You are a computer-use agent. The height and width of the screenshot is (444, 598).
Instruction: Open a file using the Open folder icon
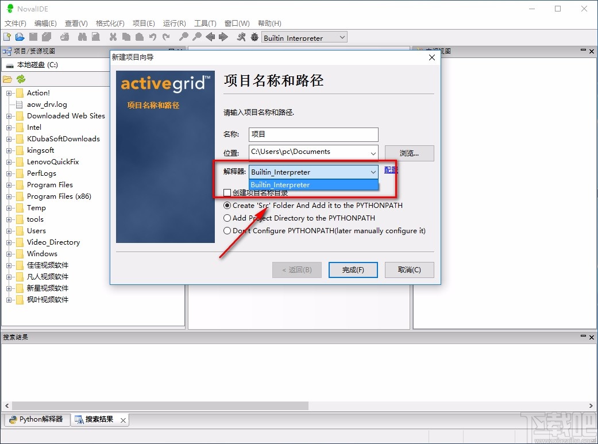click(x=19, y=37)
